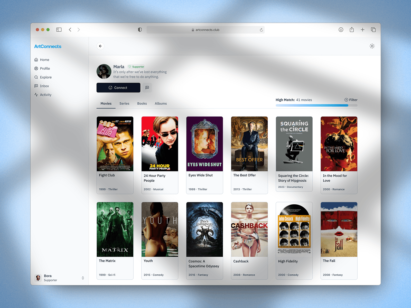Click the artconnects.club address bar
The height and width of the screenshot is (308, 411).
pos(206,30)
